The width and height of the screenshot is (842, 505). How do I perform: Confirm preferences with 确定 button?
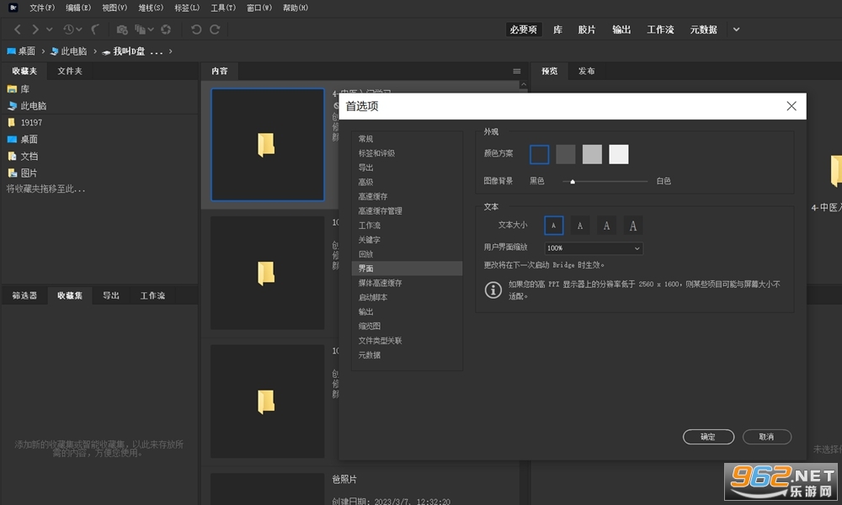[x=708, y=437]
